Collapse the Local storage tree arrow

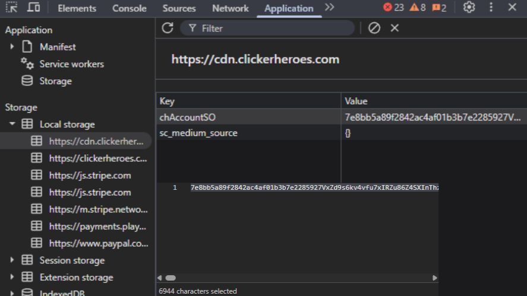(x=12, y=124)
